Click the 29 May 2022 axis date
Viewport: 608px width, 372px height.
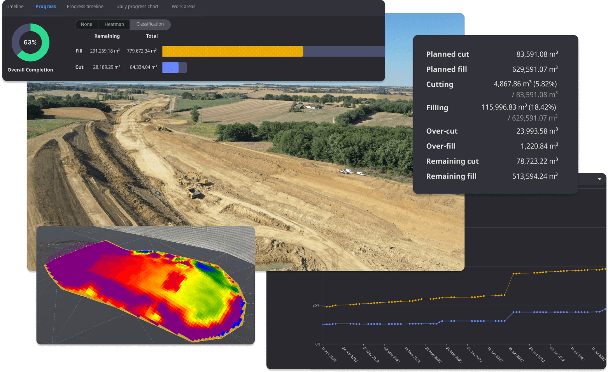pos(454,355)
